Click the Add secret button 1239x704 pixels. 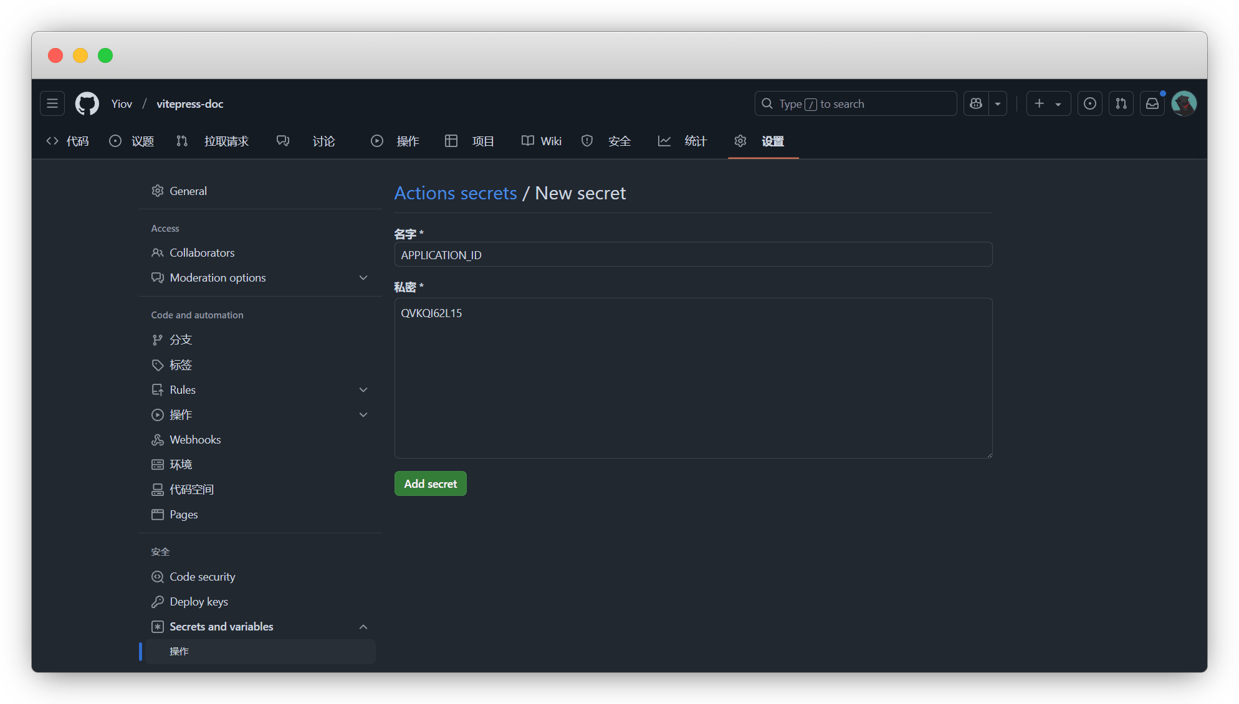430,483
